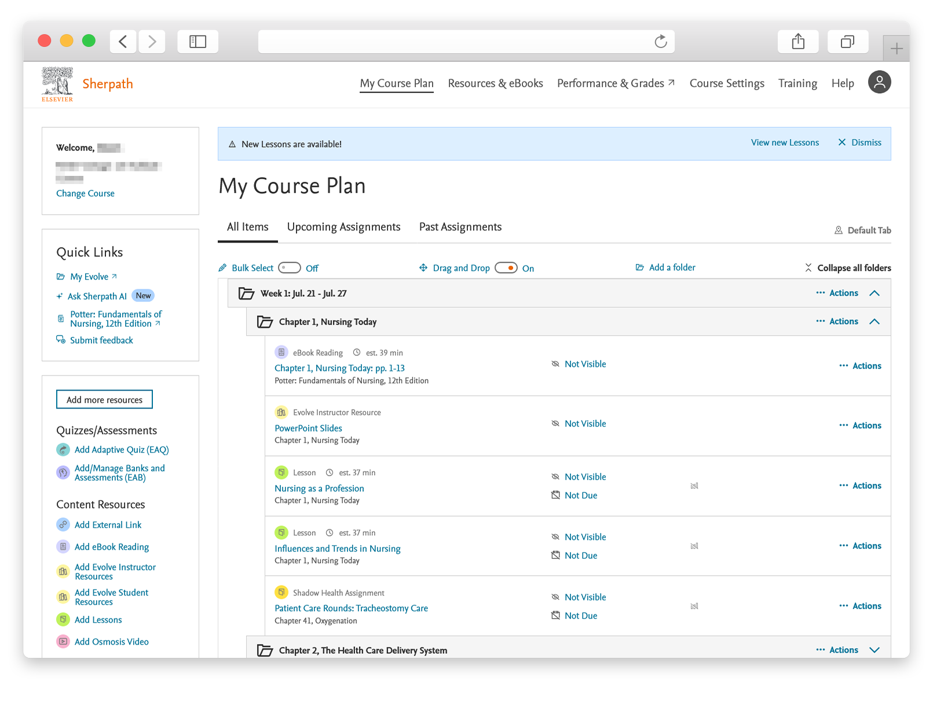Toggle the Bulk Select switch
The height and width of the screenshot is (703, 933).
tap(290, 268)
